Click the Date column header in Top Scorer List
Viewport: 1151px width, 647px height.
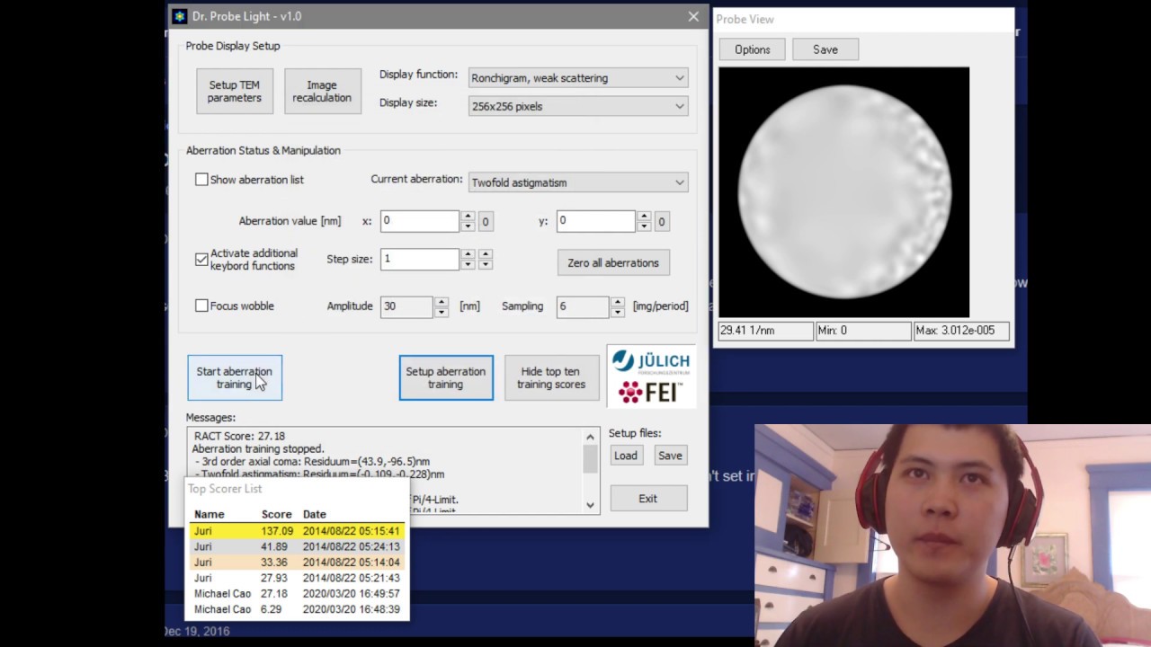315,514
